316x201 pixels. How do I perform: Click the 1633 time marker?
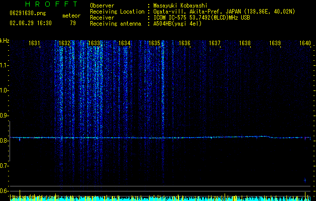tap(94, 43)
